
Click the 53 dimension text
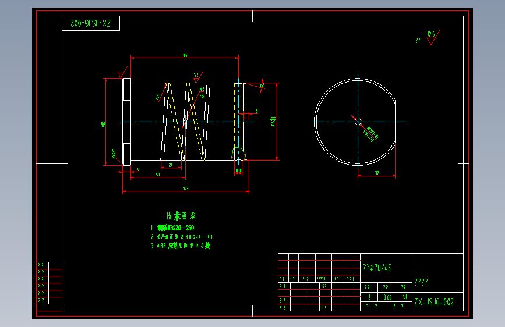point(158,175)
